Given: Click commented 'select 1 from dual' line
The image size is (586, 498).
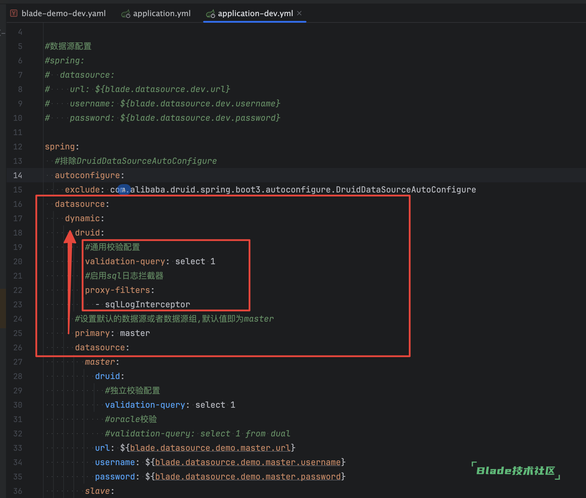Looking at the screenshot, I should tap(197, 433).
